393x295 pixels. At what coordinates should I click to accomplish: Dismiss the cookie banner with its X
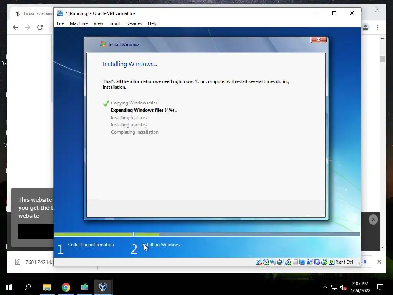[x=373, y=219]
